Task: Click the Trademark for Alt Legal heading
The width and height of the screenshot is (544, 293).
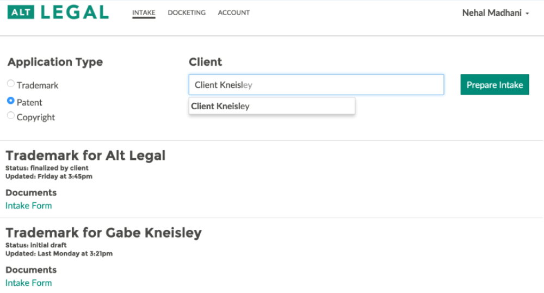Action: [85, 155]
